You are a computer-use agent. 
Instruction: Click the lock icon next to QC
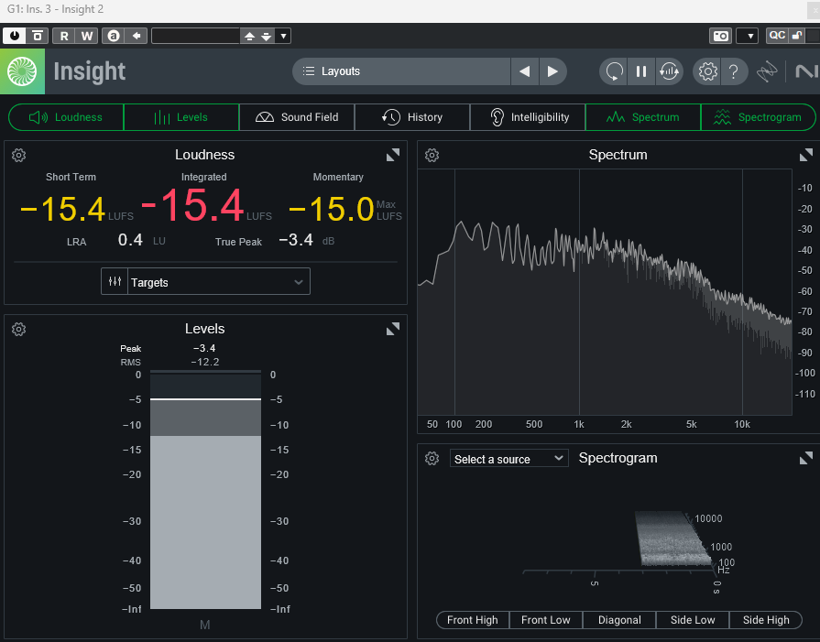click(x=796, y=36)
